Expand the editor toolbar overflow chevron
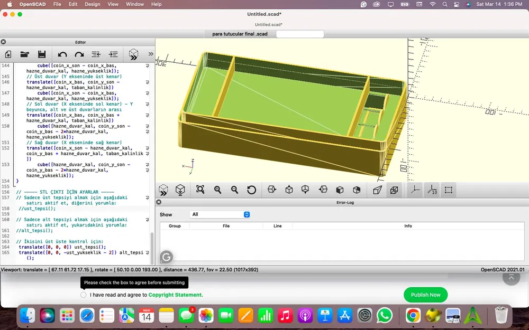 coord(150,54)
